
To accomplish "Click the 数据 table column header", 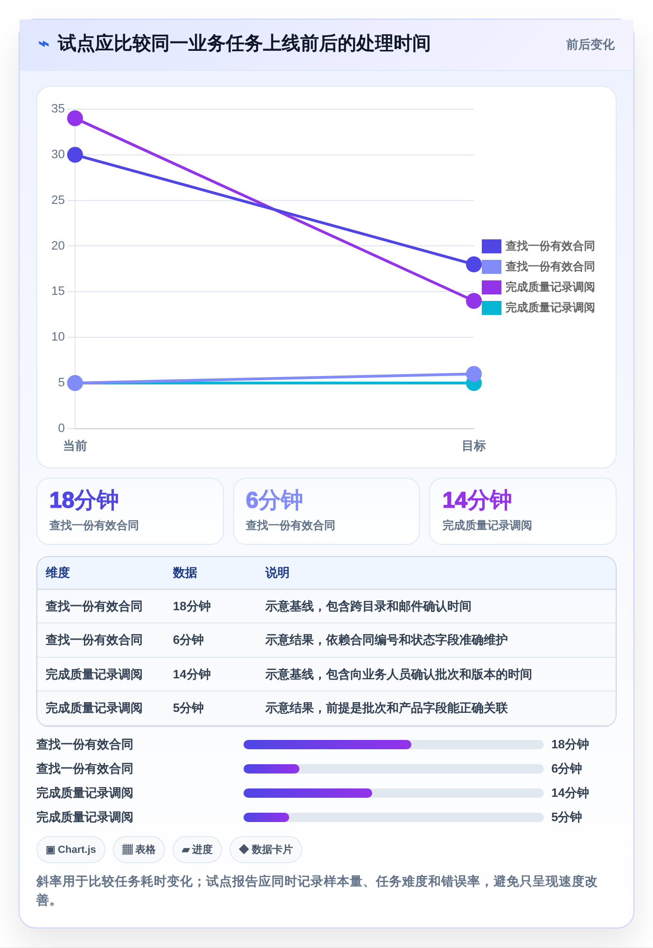I will coord(185,572).
